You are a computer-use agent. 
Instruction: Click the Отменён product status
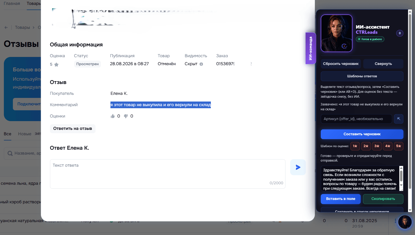click(x=167, y=64)
